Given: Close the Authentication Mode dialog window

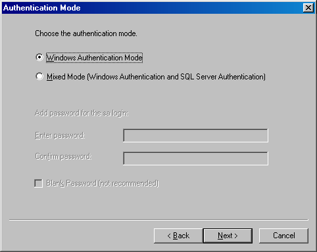Looking at the screenshot, I should tap(308, 8).
